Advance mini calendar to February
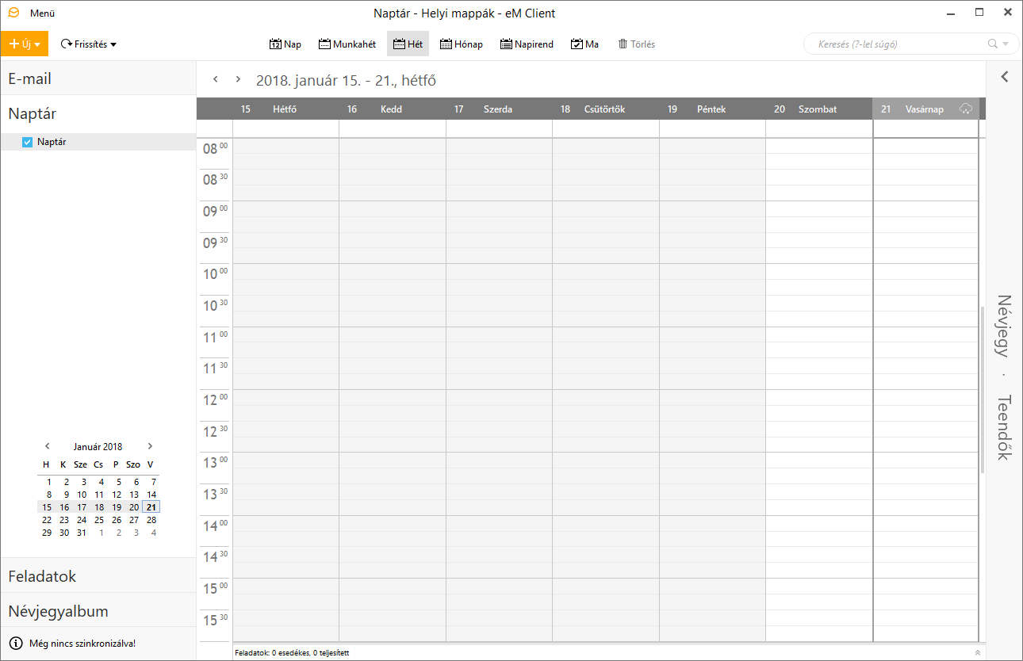This screenshot has height=661, width=1023. 150,446
